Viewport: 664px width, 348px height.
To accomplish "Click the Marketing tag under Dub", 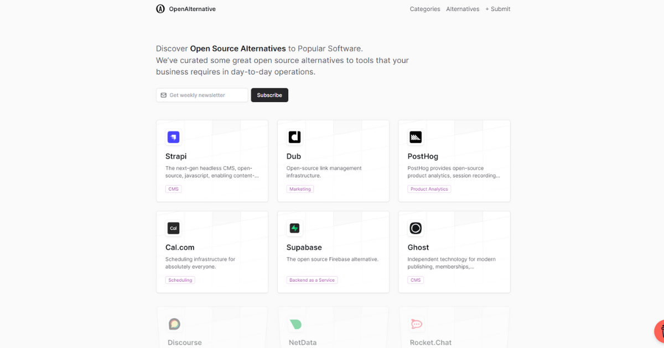I will click(300, 188).
